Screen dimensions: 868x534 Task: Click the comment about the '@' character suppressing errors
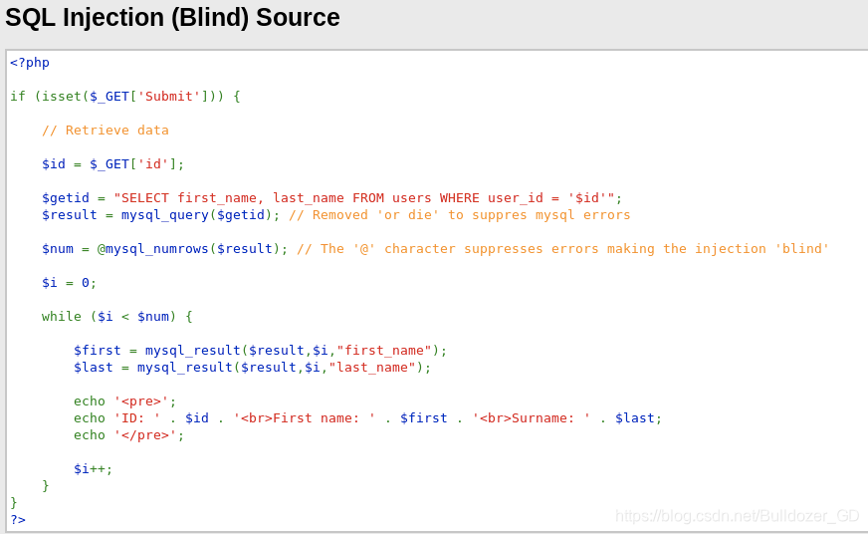pos(563,249)
